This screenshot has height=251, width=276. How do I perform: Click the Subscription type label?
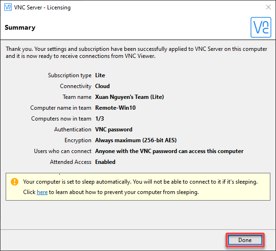coord(70,75)
